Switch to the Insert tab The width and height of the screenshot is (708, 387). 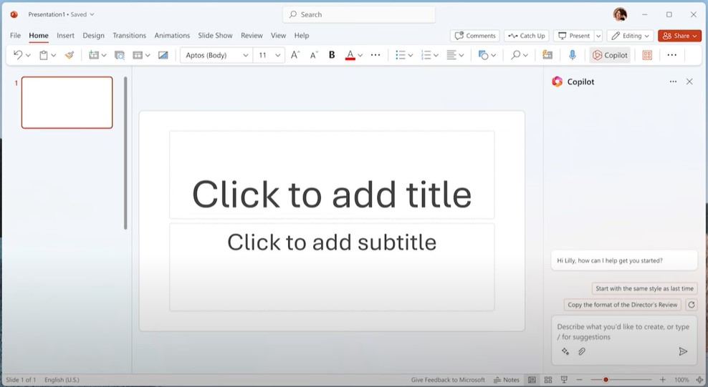click(x=65, y=36)
